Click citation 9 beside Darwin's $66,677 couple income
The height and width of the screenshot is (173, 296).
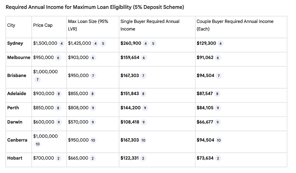coord(217,122)
